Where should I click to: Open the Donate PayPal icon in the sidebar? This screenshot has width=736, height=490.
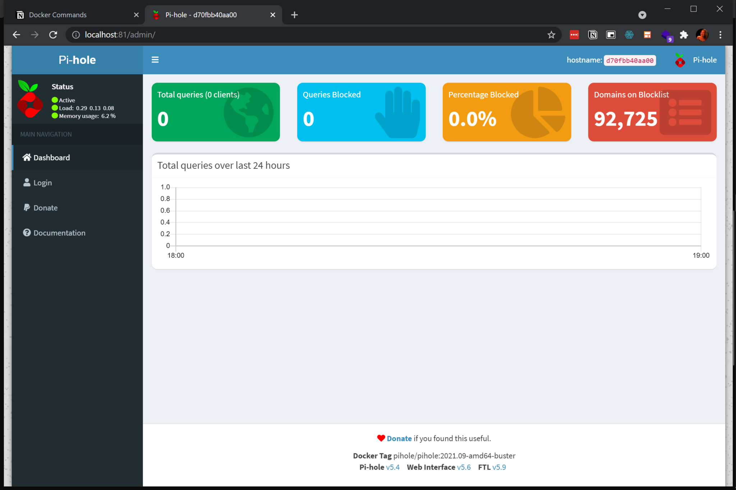[x=27, y=207]
